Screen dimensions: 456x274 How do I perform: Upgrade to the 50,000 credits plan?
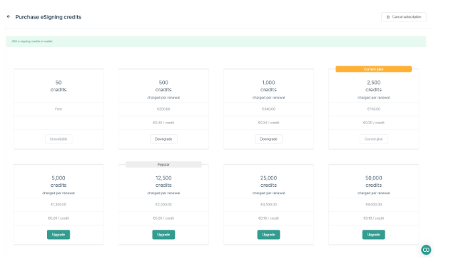373,235
